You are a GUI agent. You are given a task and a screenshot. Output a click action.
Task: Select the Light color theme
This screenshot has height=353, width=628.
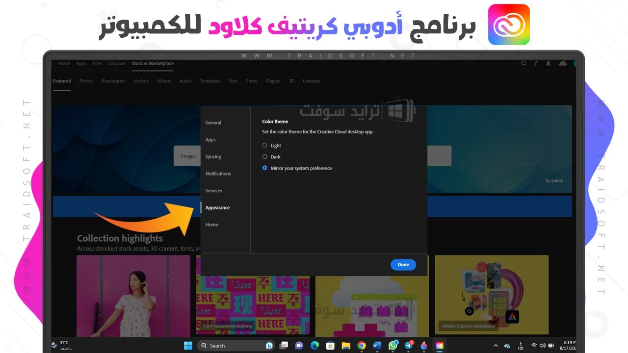pyautogui.click(x=265, y=145)
